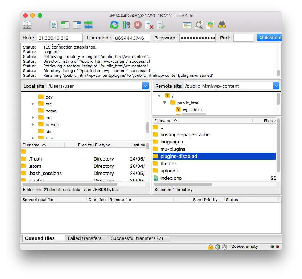Select .bash_sessions in local file list
Screen dimensions: 302x279
(83, 174)
